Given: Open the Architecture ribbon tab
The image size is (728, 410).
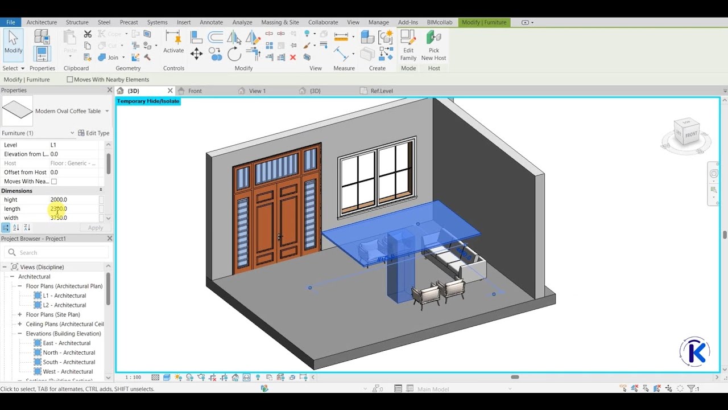Looking at the screenshot, I should pyautogui.click(x=42, y=22).
